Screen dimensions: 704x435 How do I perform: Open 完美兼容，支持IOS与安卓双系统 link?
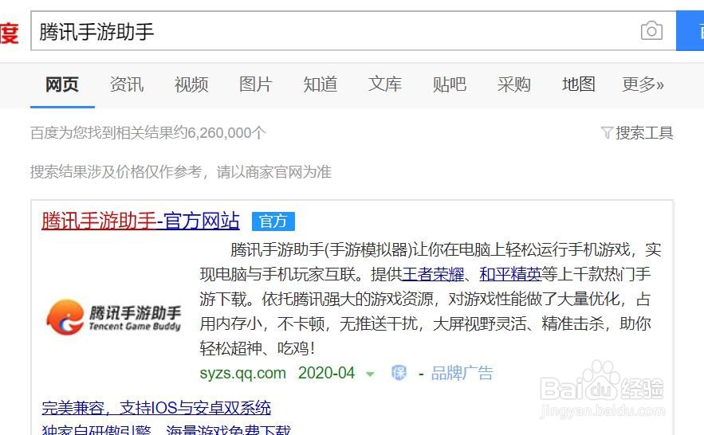pos(156,408)
